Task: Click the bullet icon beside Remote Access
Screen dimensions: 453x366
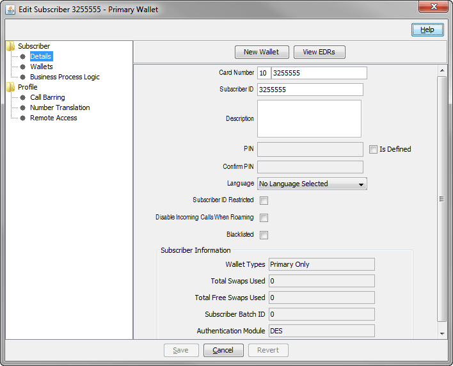Action: coord(23,118)
